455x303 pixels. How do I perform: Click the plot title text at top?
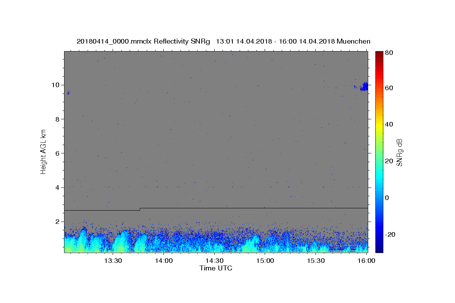coord(223,41)
